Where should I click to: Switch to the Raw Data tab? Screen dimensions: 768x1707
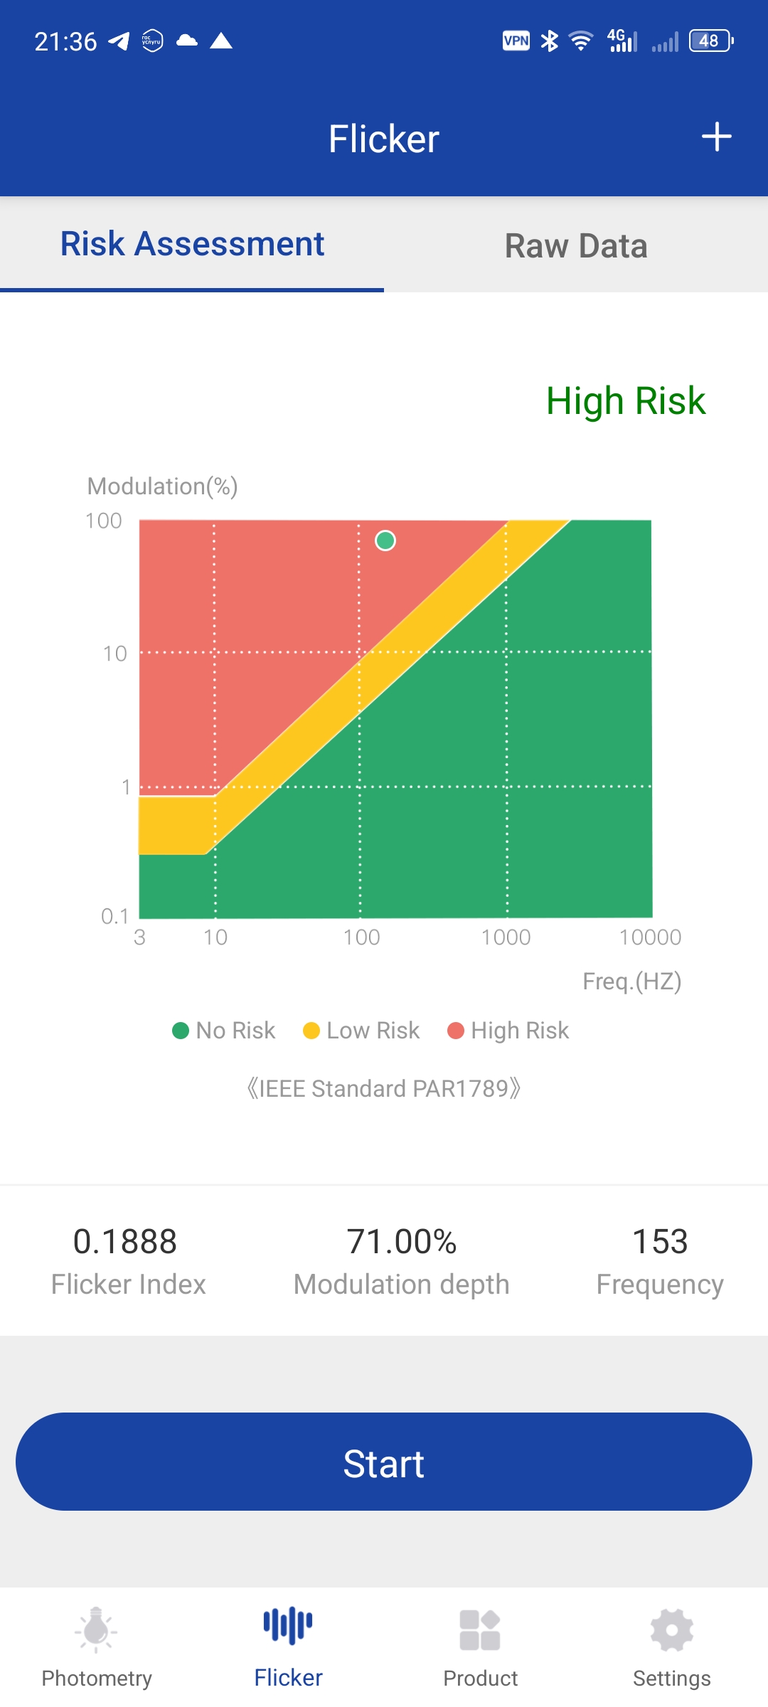[576, 245]
